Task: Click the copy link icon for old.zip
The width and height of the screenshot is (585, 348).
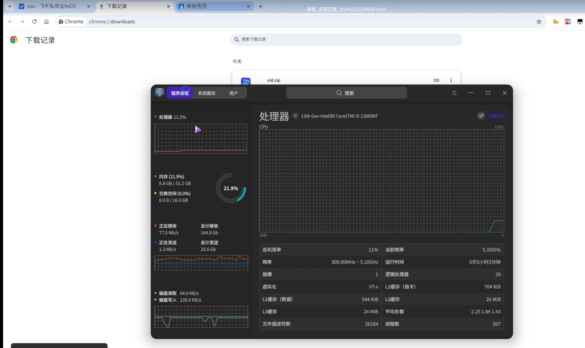Action: pyautogui.click(x=436, y=80)
